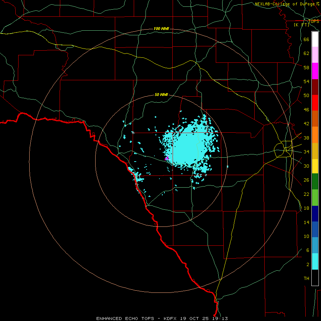Click the '50 NMI' range ring label
Viewport: 321px width, 321px height.
(161, 95)
